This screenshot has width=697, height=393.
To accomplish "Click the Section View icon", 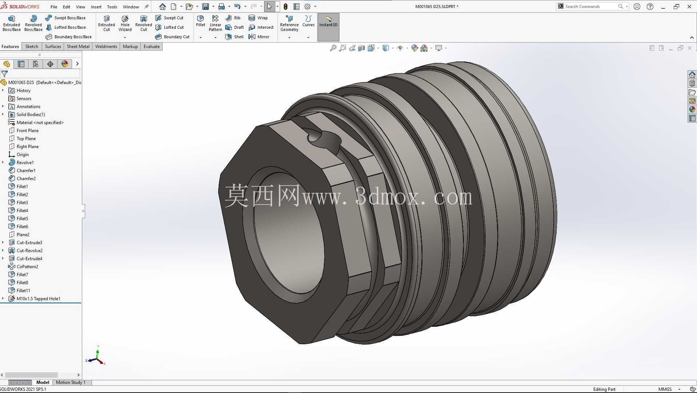I will click(361, 48).
